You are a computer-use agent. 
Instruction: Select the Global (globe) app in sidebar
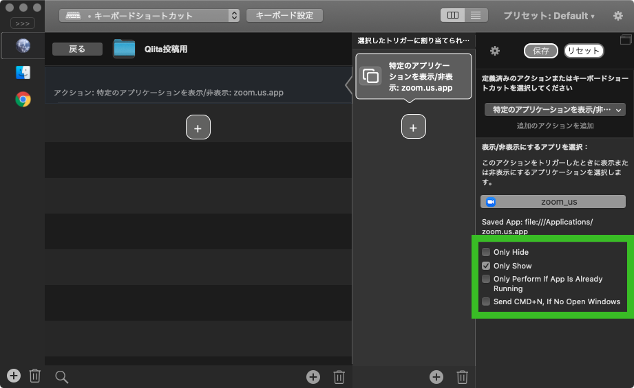(23, 45)
